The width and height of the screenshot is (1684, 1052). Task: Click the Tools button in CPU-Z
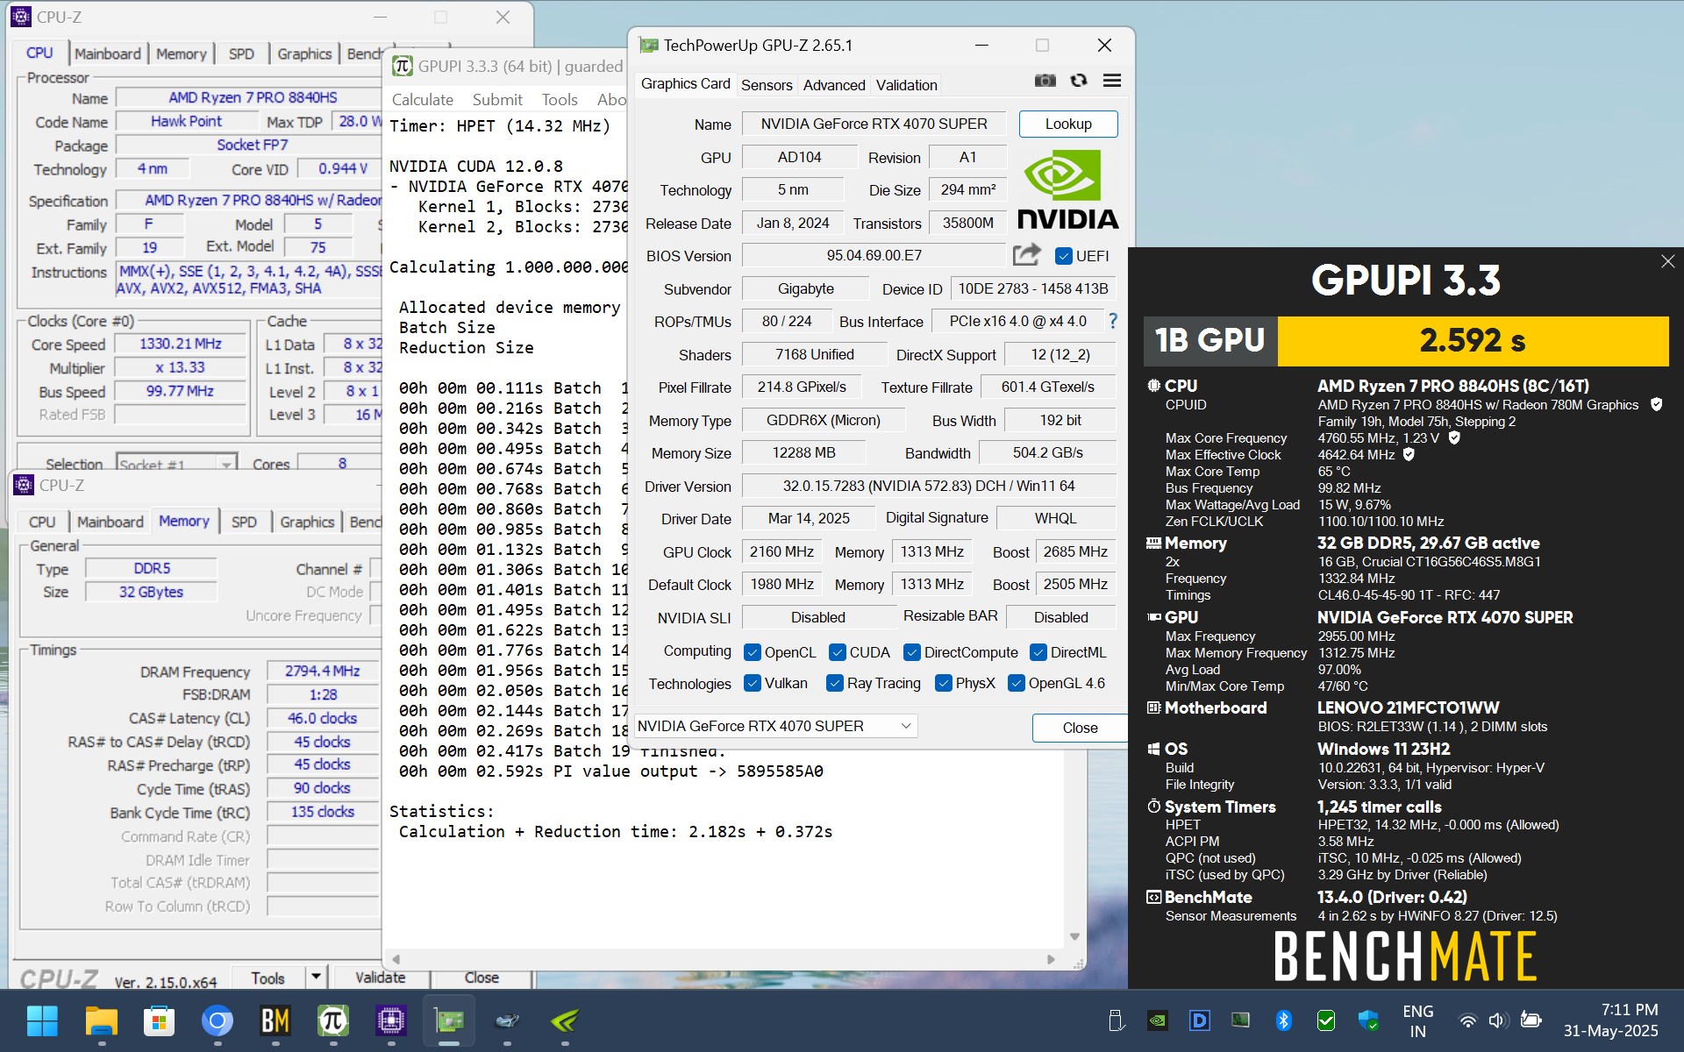pos(268,977)
